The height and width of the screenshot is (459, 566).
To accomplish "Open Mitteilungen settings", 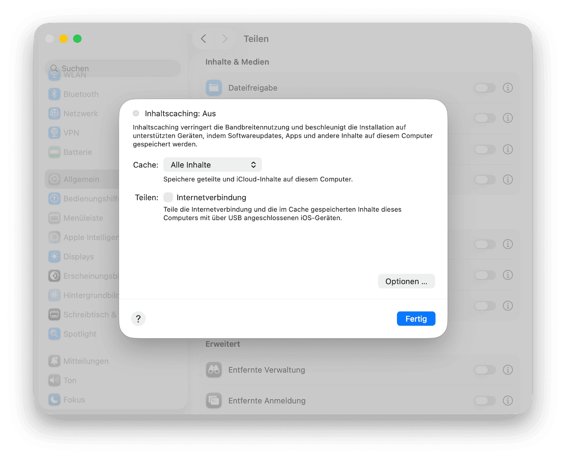I will click(86, 361).
